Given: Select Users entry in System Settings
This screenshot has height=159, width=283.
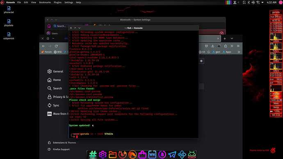Looking at the screenshot, I should pos(52,33).
